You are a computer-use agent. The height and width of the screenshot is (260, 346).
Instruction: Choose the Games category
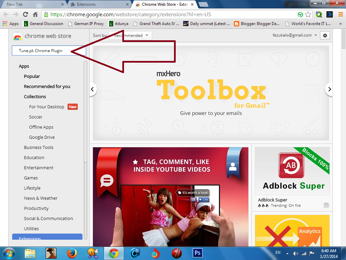pyautogui.click(x=31, y=178)
